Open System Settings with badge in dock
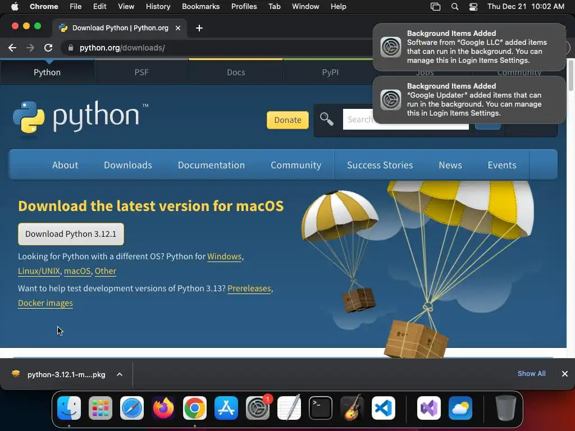Screen dimensions: 575x431 point(257,408)
